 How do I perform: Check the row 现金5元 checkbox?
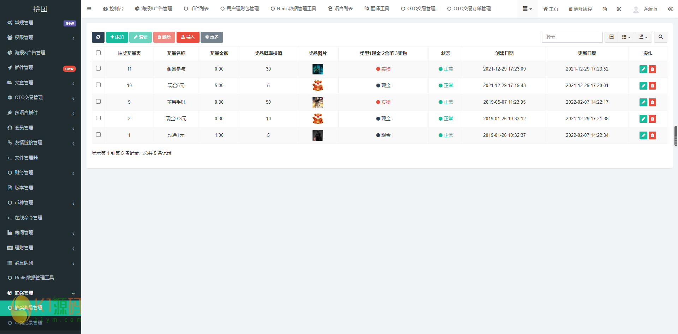pos(99,85)
